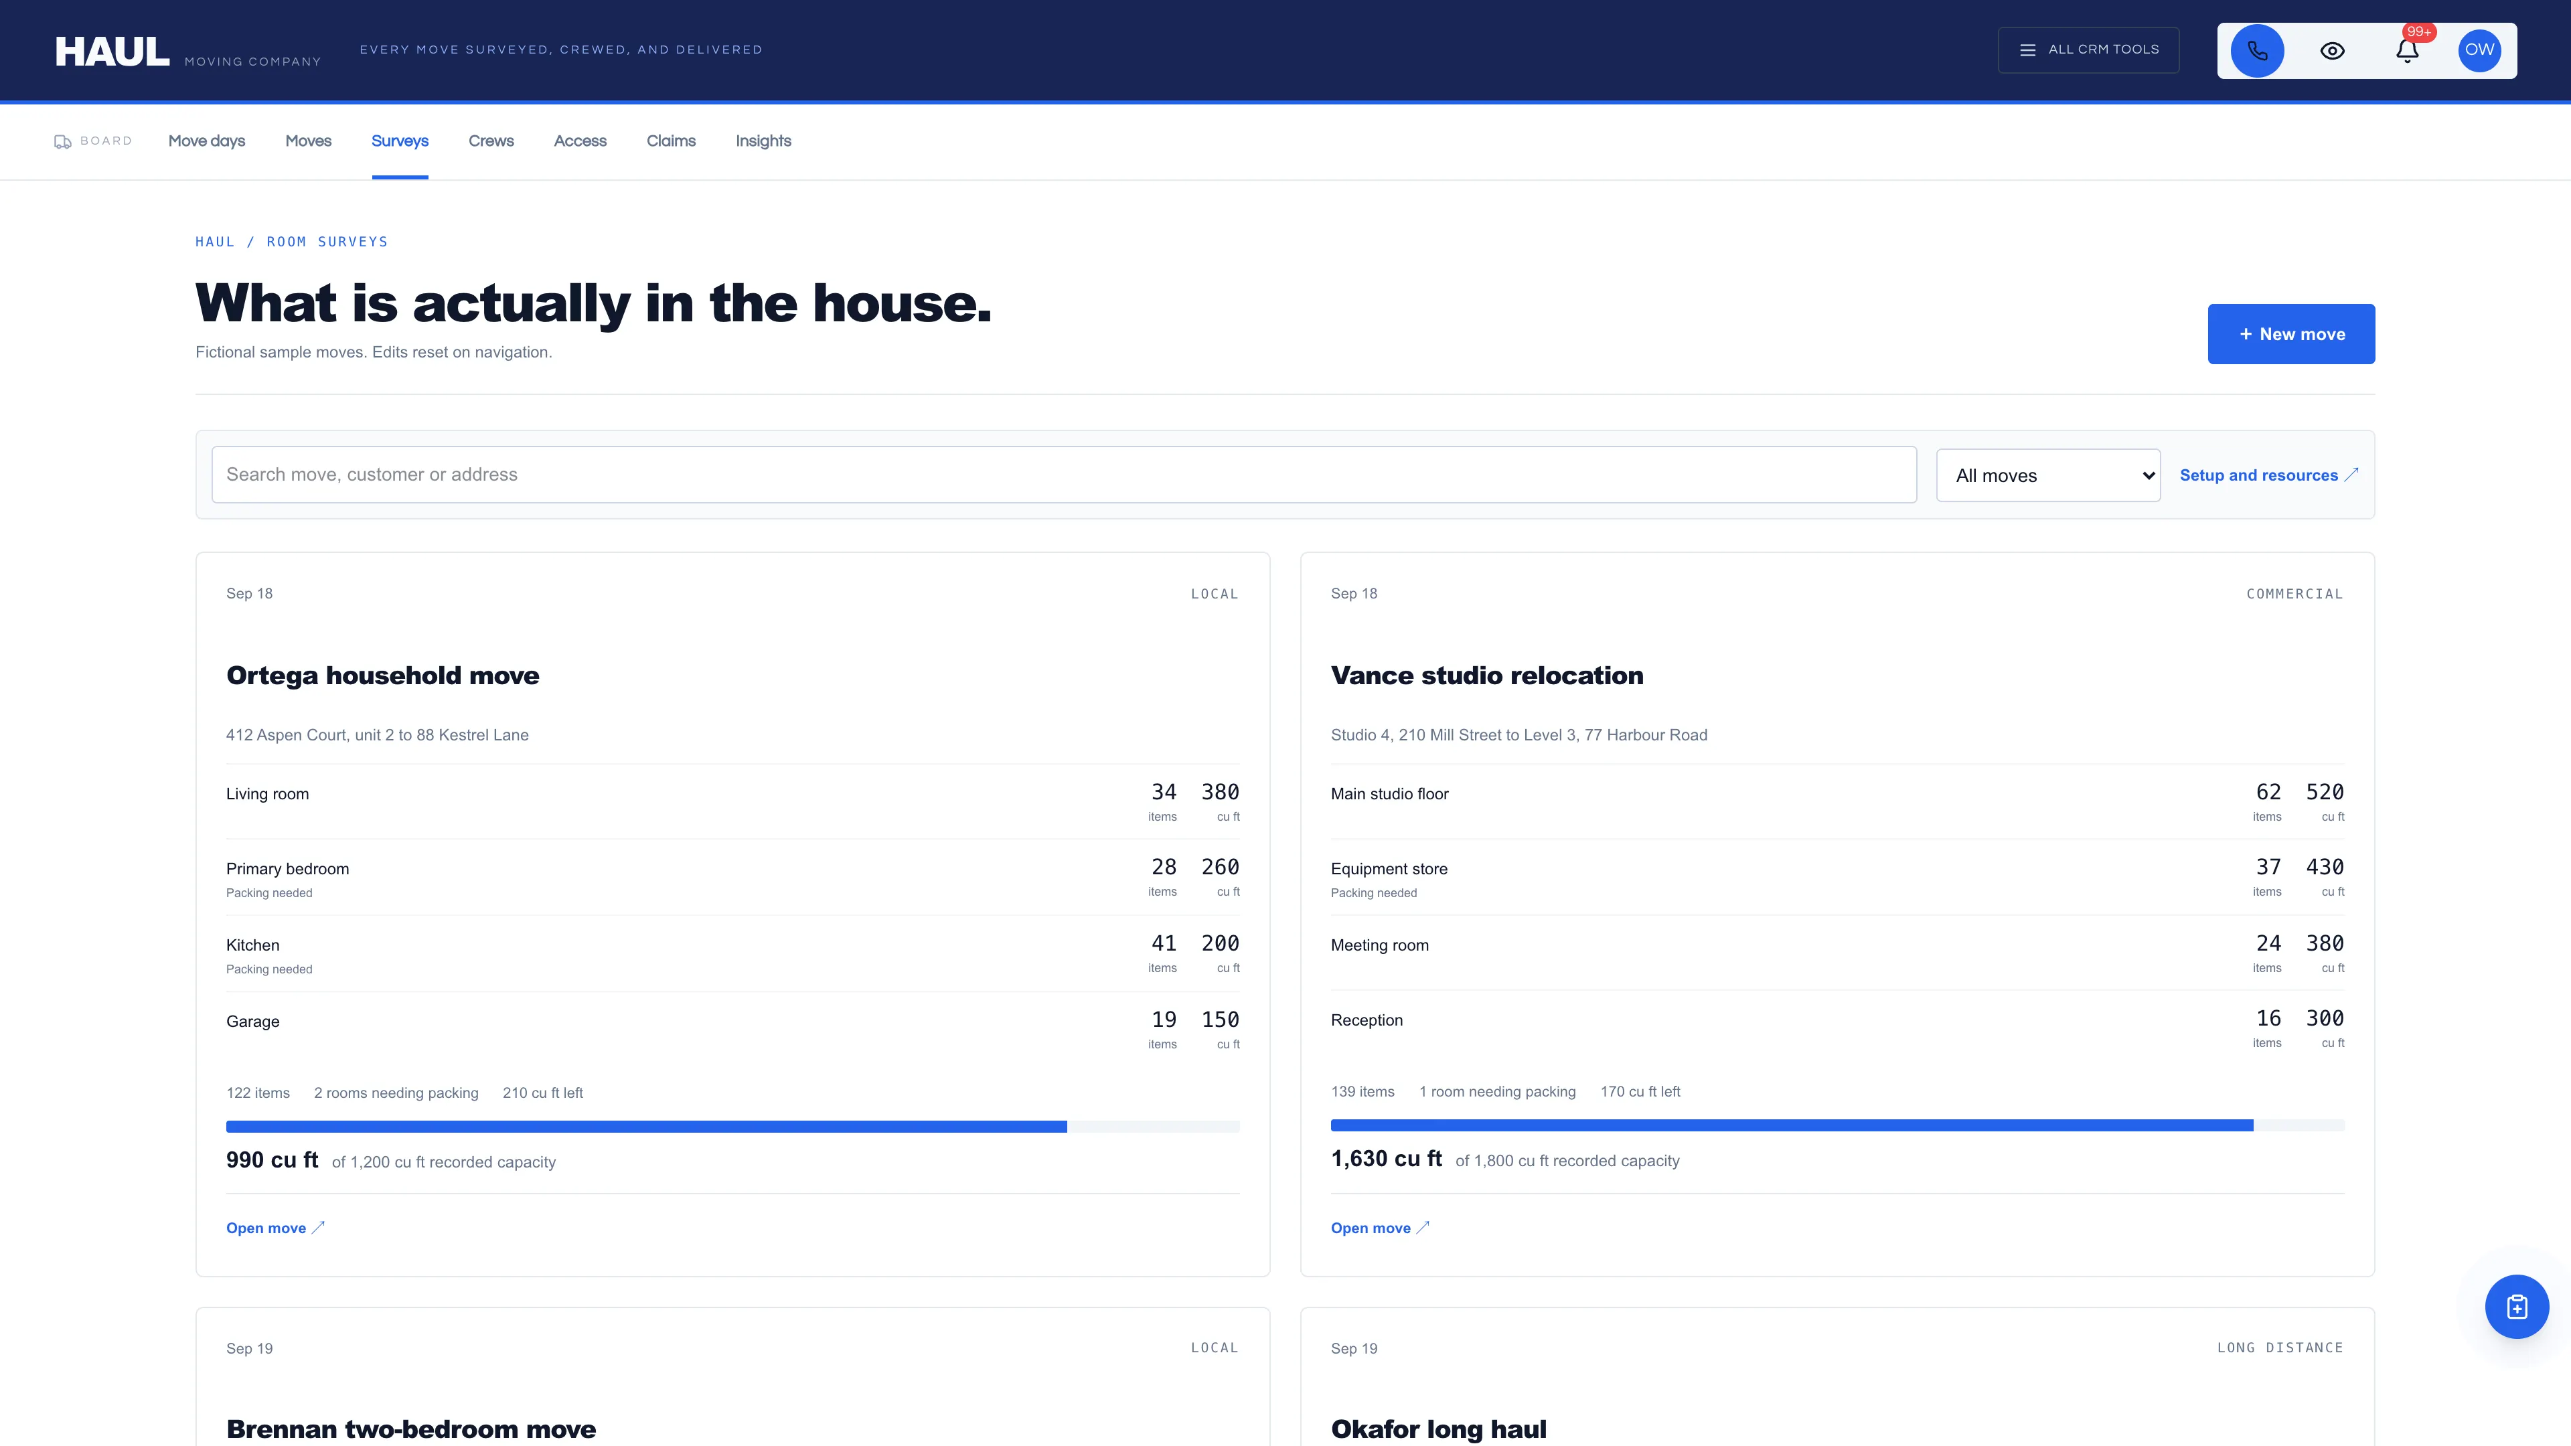Open move for Vance studio relocation
This screenshot has height=1446, width=2571.
1381,1228
